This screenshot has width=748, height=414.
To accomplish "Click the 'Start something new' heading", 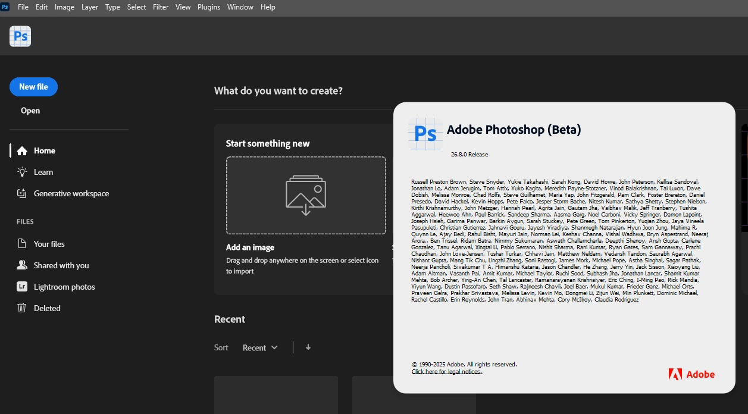I will (x=268, y=143).
